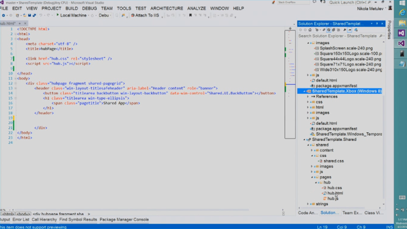Click the Save icon in the toolbar
Viewport: 407px width, 229px height.
29,15
